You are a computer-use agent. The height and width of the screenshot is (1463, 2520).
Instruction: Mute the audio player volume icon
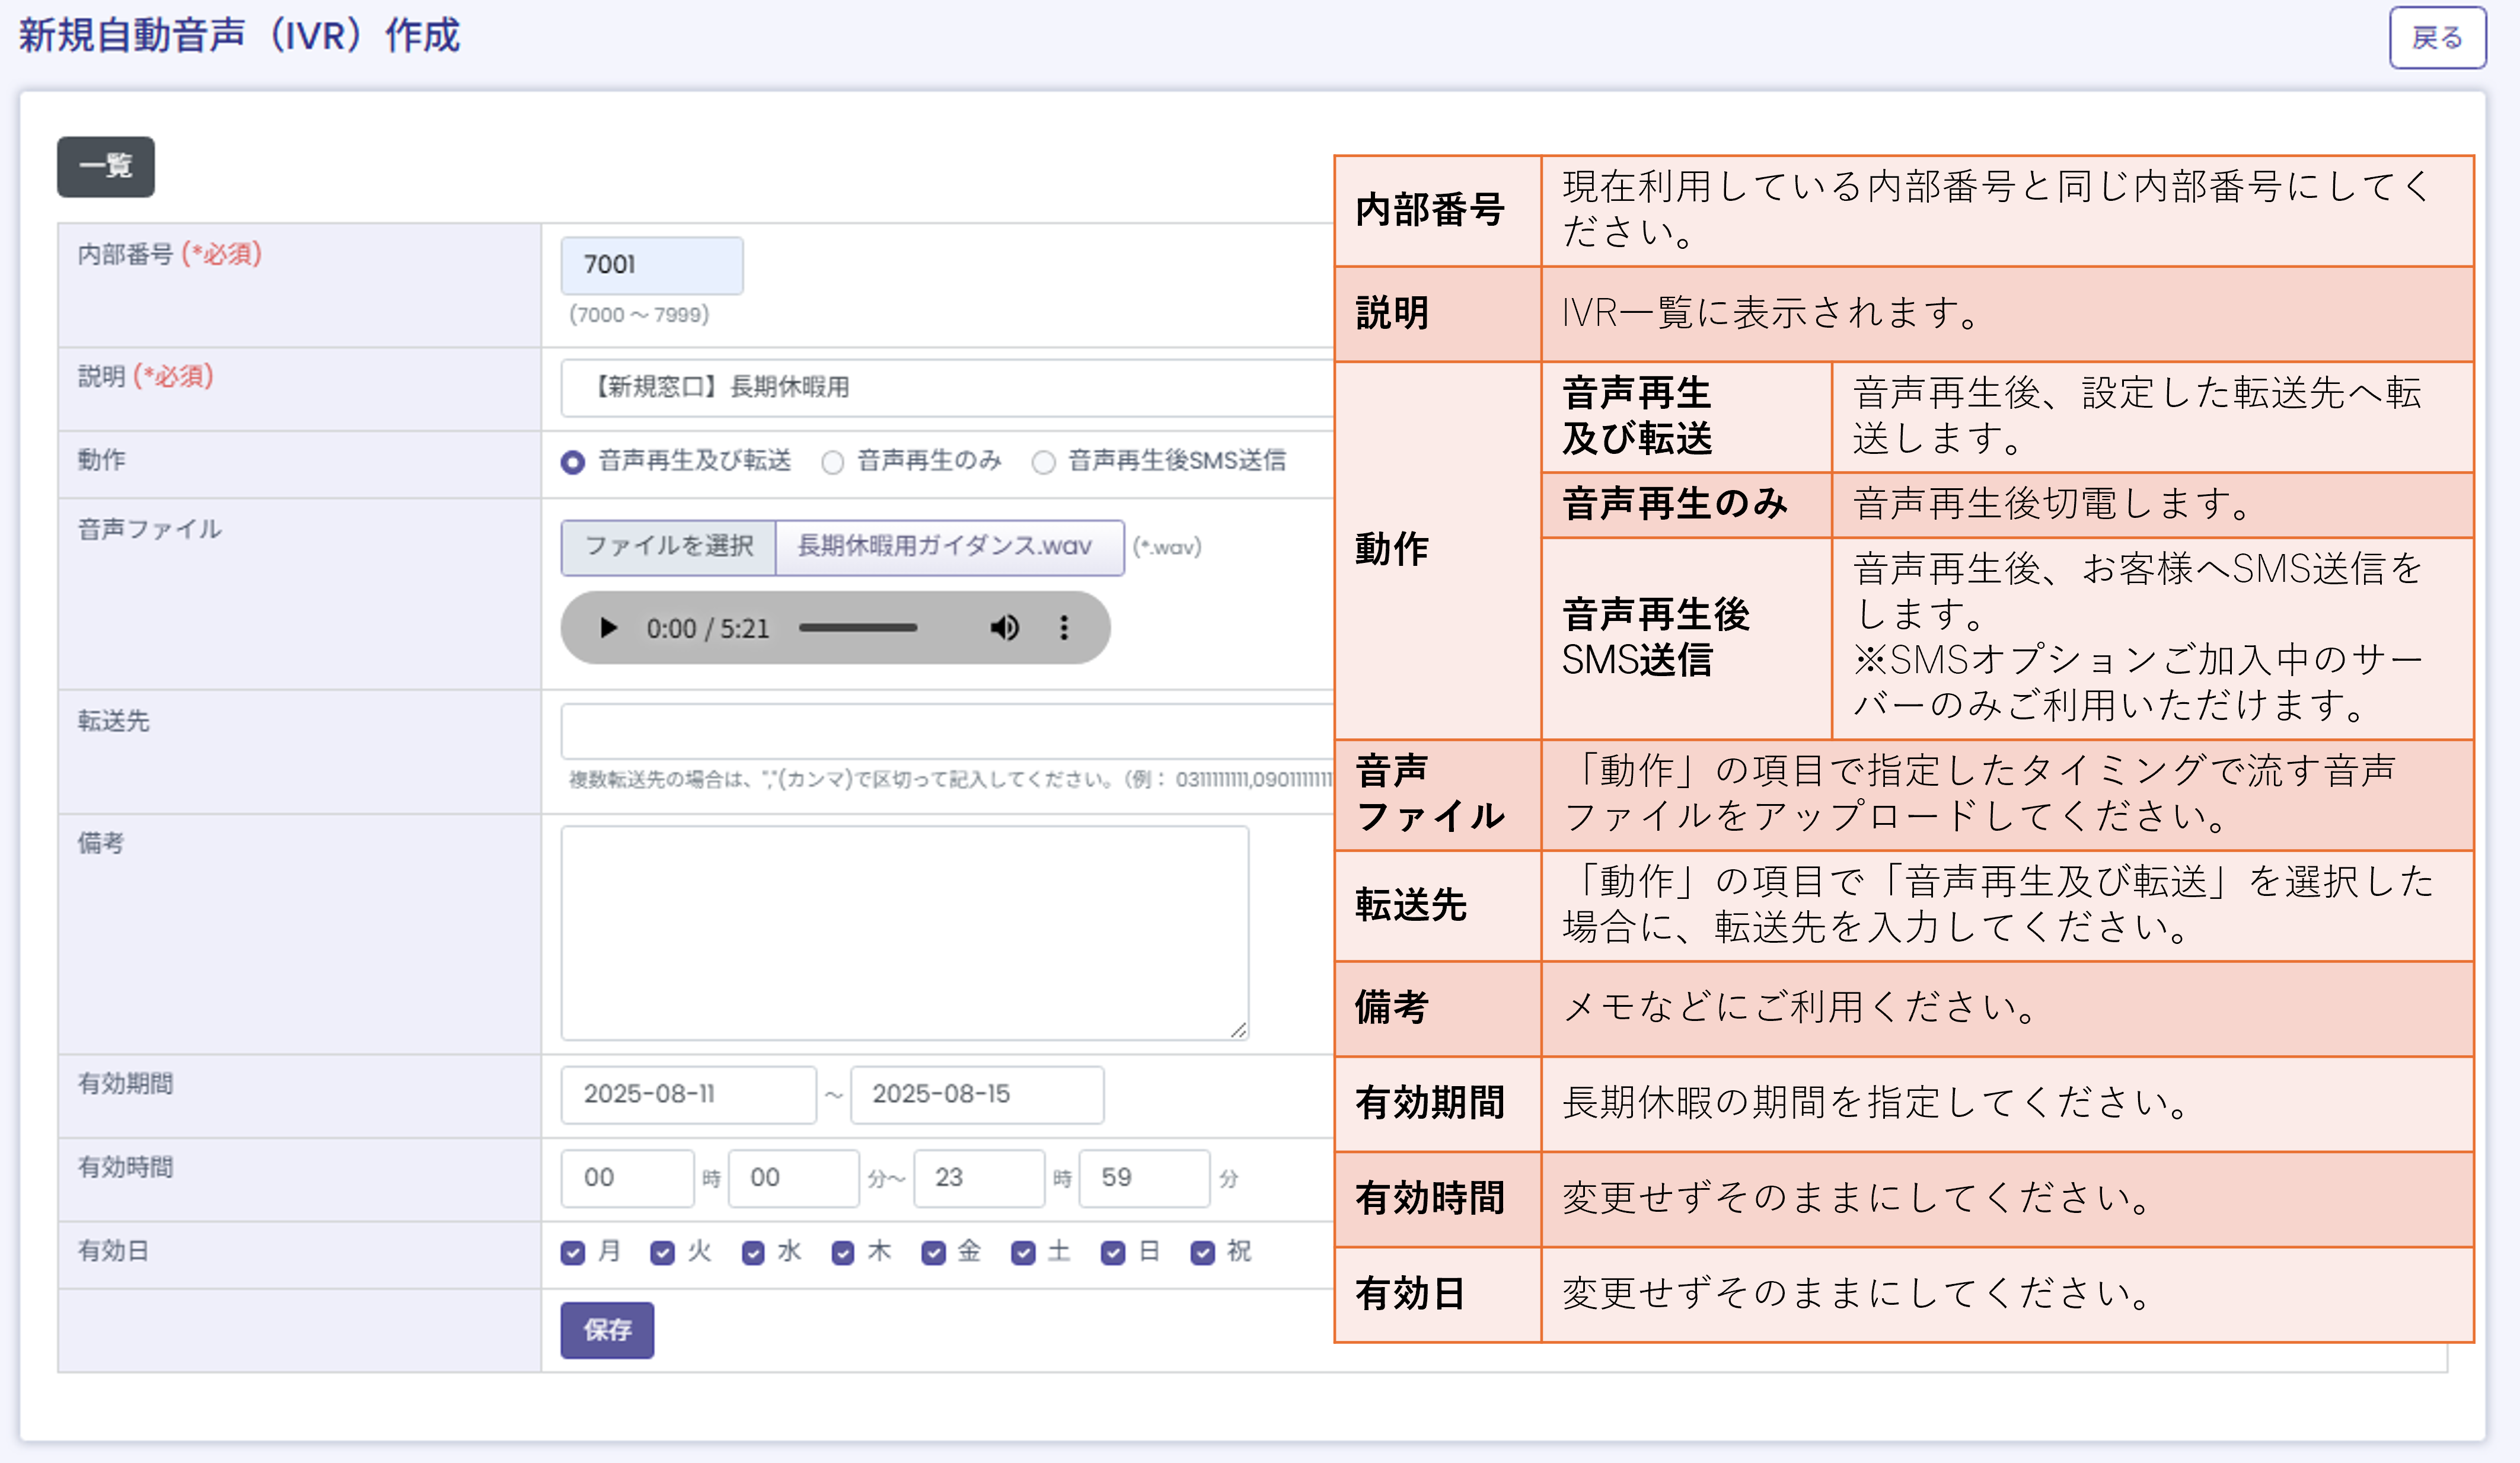tap(1004, 628)
